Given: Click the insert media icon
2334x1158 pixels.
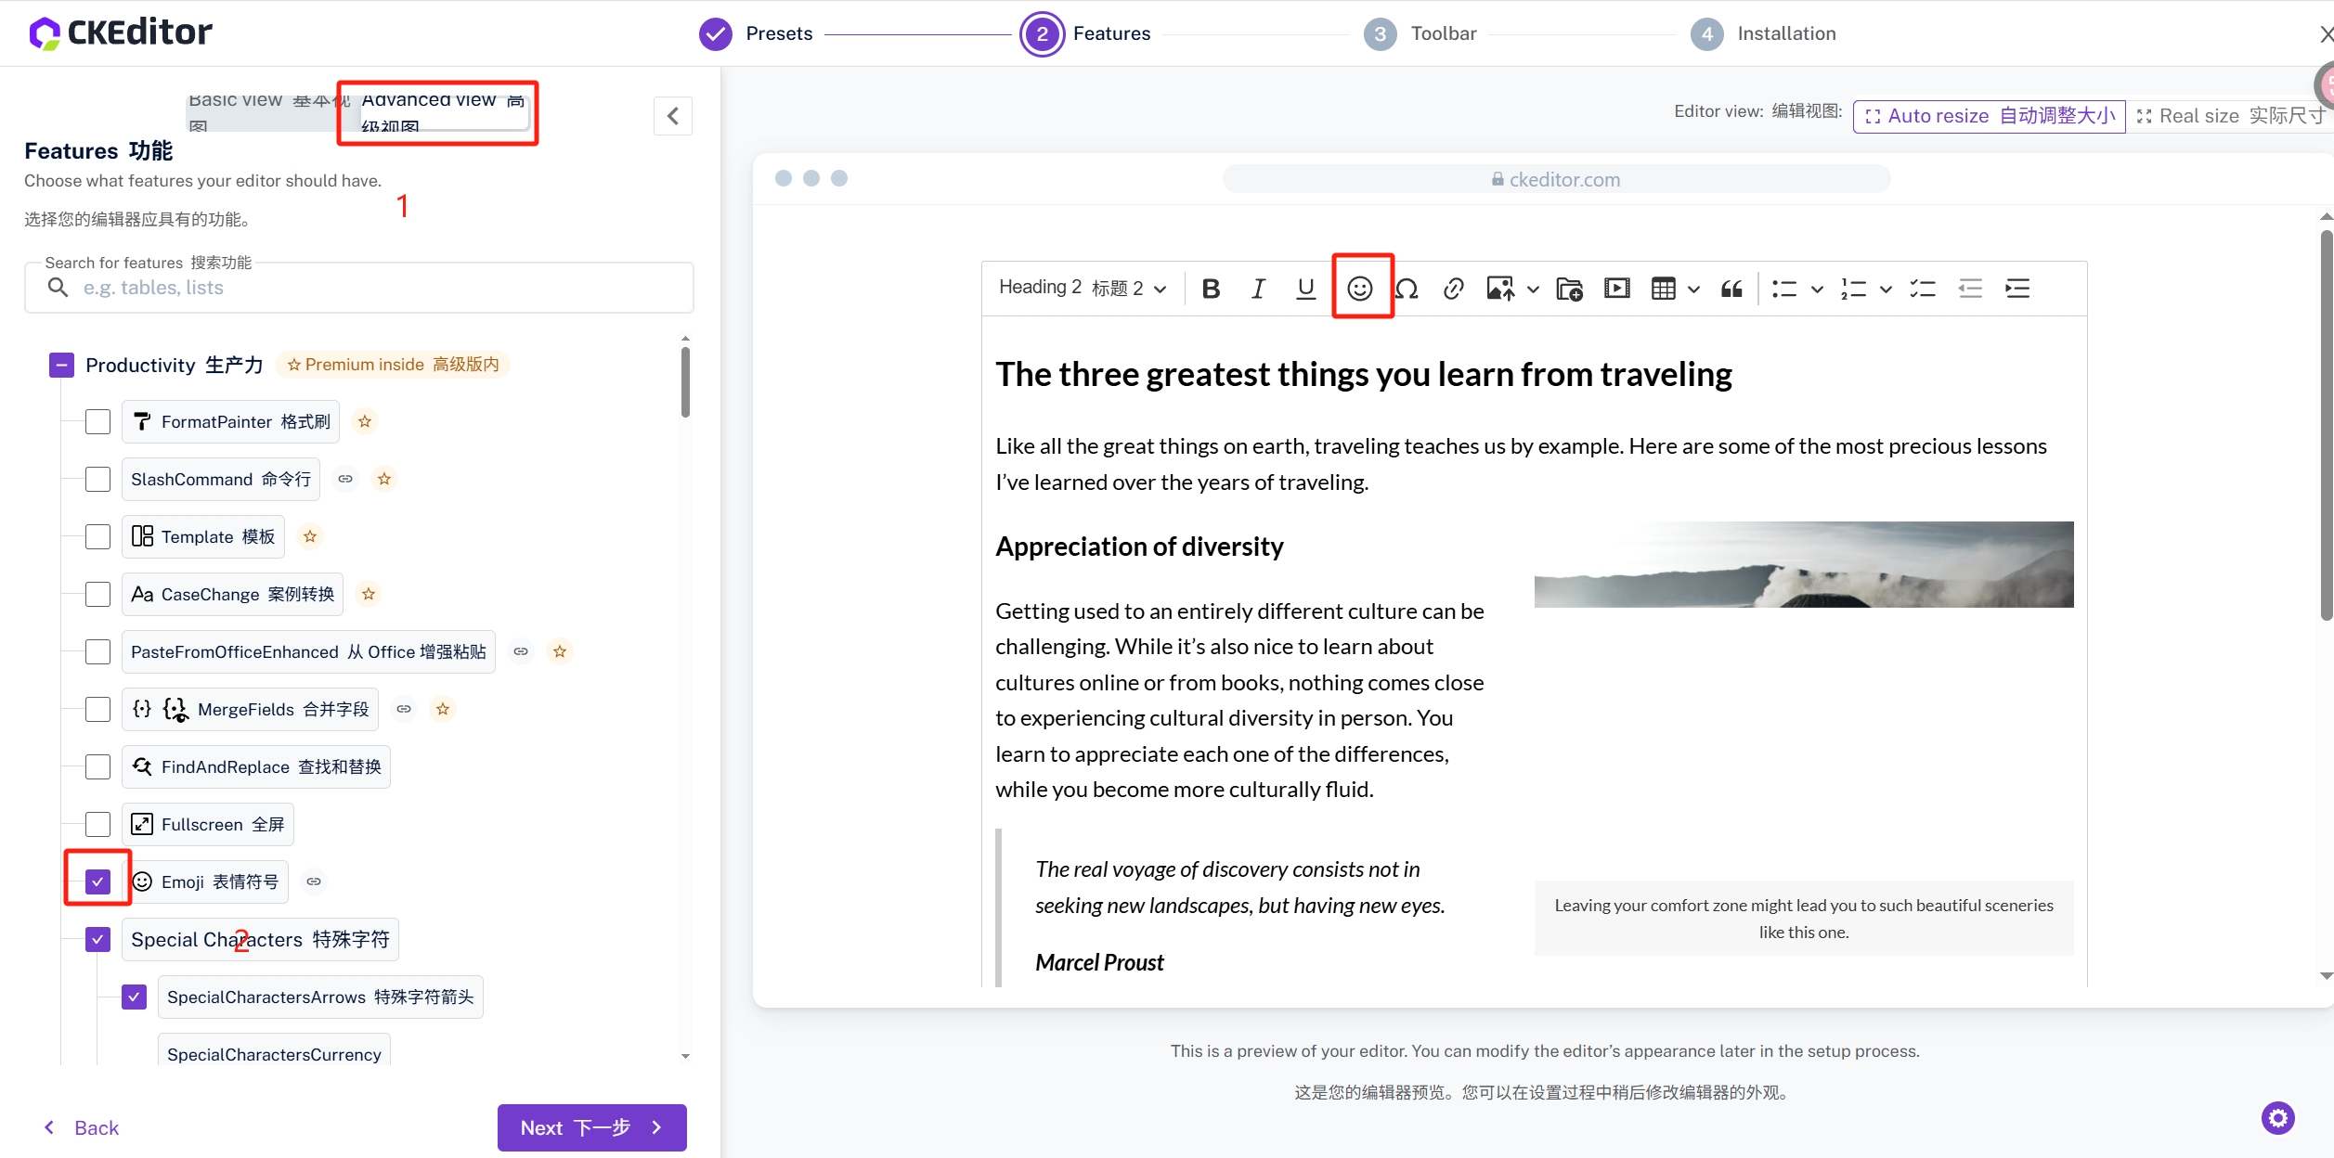Looking at the screenshot, I should pos(1616,289).
